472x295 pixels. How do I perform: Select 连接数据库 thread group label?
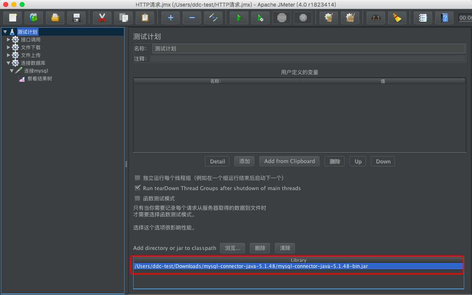click(x=33, y=63)
